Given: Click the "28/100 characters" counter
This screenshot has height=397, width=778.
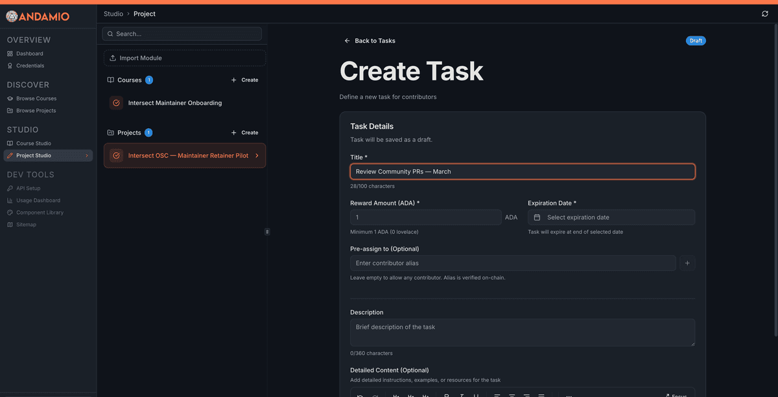Looking at the screenshot, I should 372,187.
